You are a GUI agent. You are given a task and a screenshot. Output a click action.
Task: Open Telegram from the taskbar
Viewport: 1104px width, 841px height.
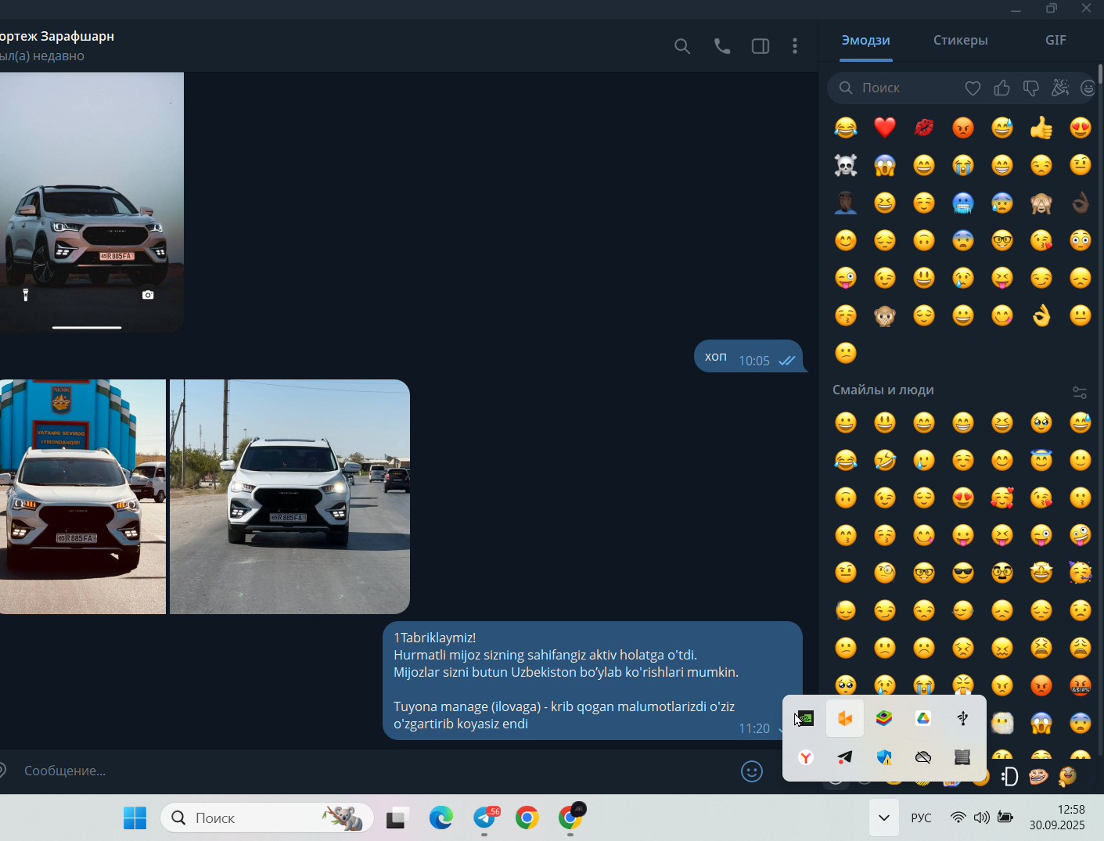tap(486, 818)
